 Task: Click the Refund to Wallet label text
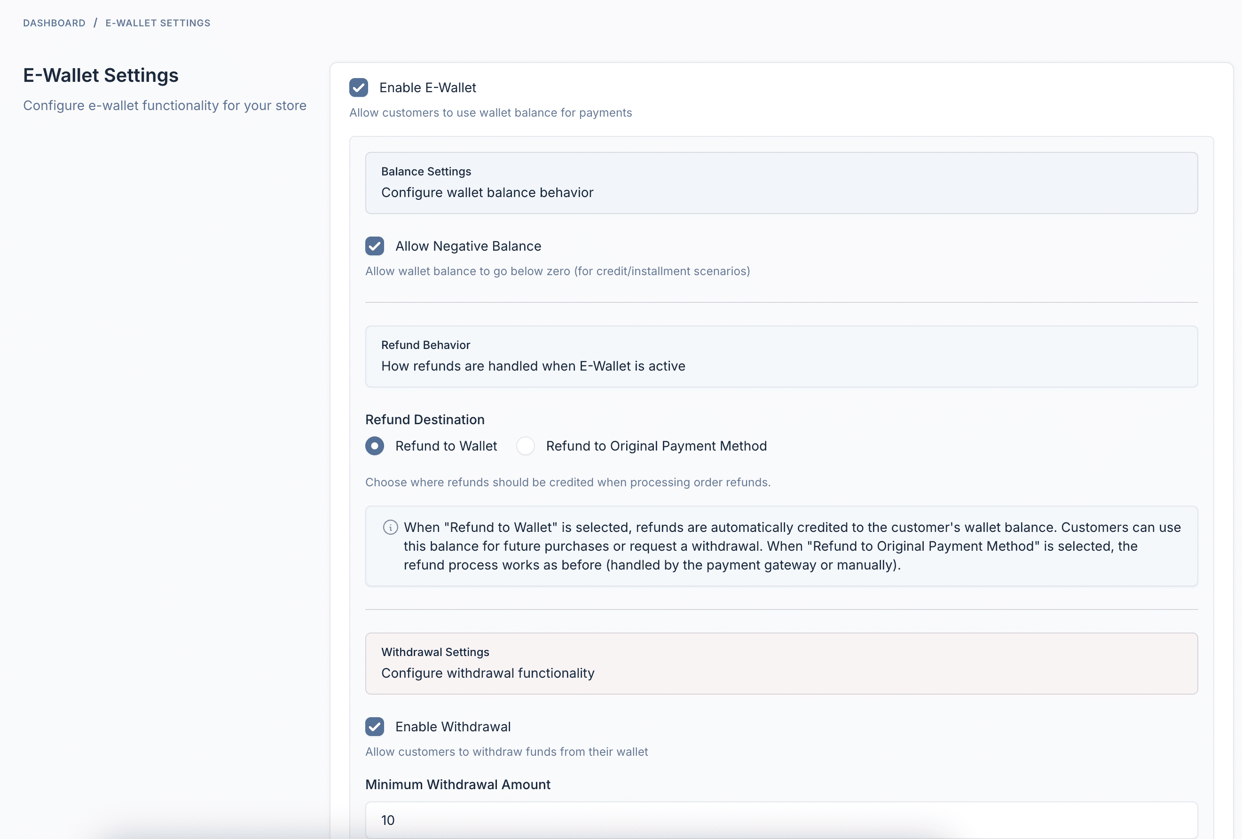[446, 446]
